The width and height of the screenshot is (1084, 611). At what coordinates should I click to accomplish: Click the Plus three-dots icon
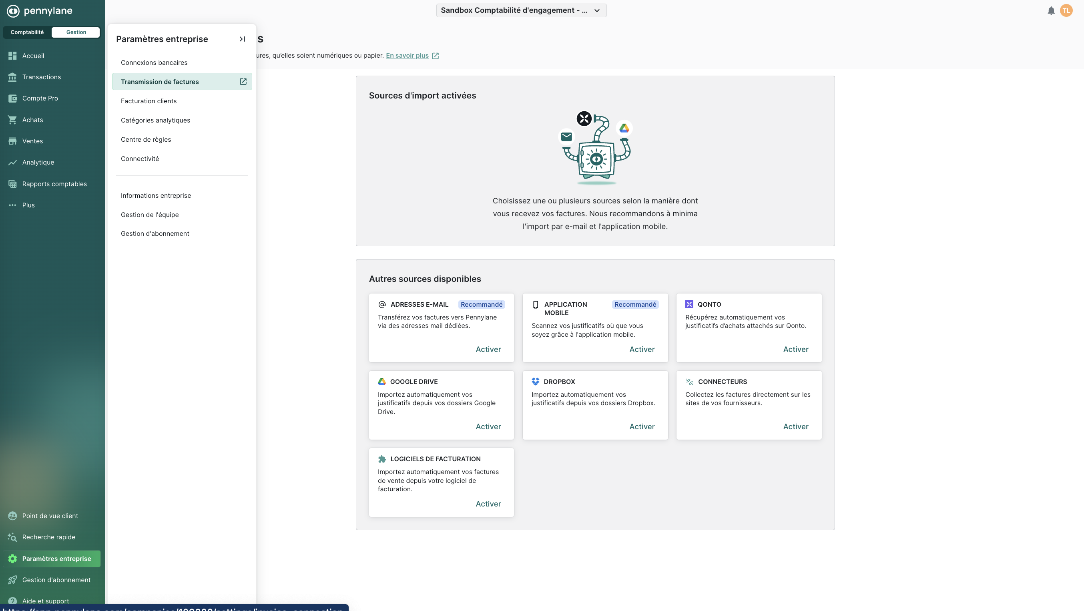13,205
